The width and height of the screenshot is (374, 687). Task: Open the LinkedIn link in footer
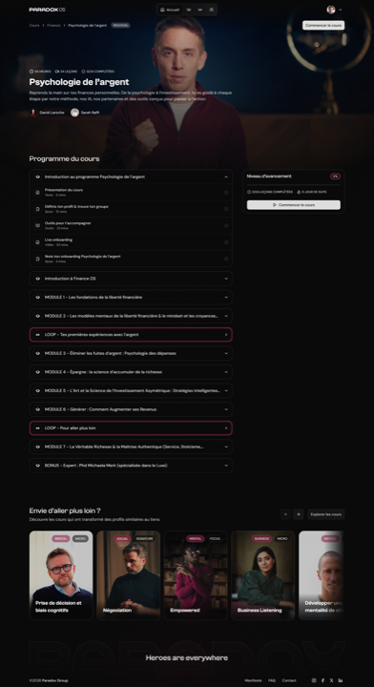tap(341, 680)
